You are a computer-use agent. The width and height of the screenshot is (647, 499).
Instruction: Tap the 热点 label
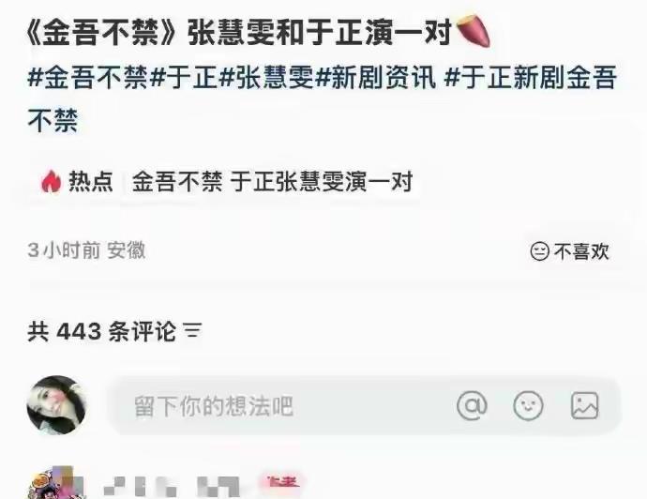click(x=91, y=181)
